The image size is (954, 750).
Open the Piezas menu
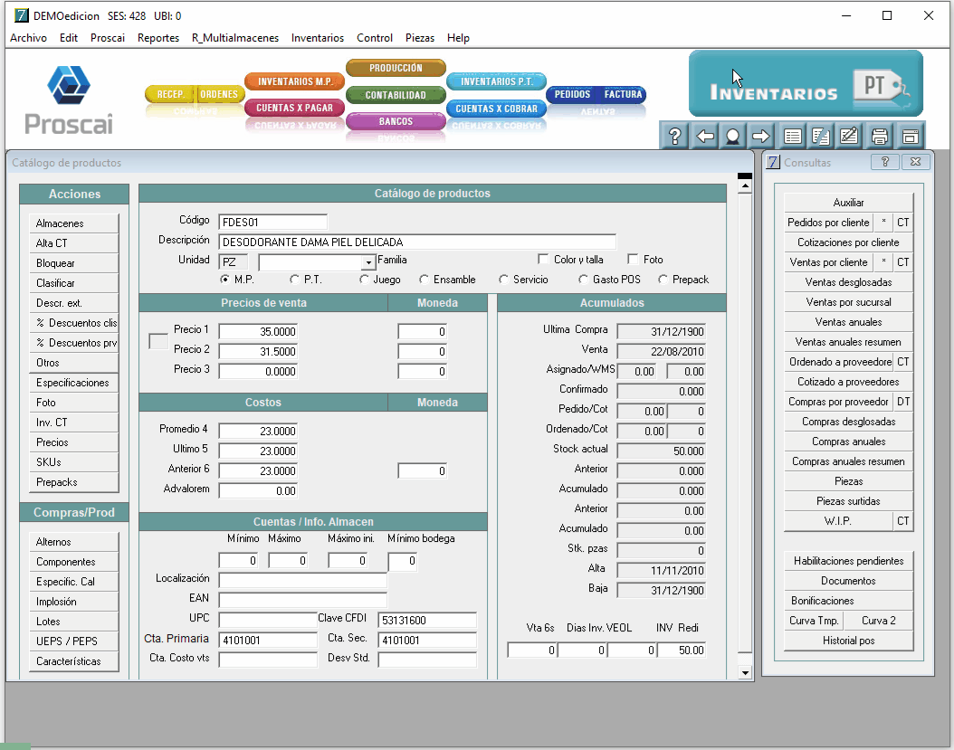420,38
